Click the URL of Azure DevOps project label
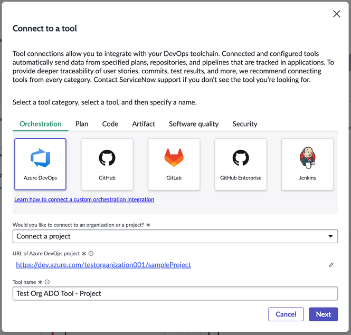Screen dimensions: 351x335 [x=46, y=253]
